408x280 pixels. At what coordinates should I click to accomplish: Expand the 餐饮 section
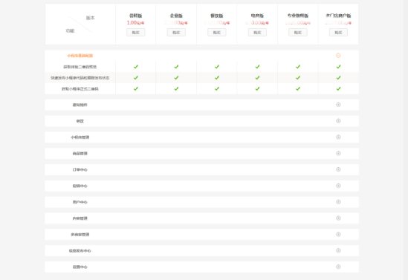click(x=338, y=120)
